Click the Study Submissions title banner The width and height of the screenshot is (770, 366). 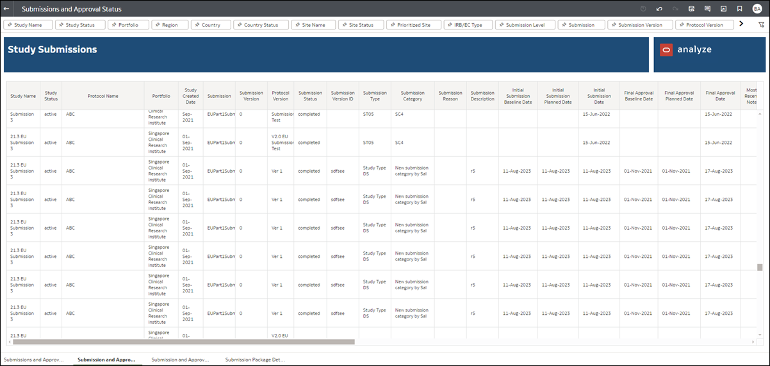pos(326,54)
